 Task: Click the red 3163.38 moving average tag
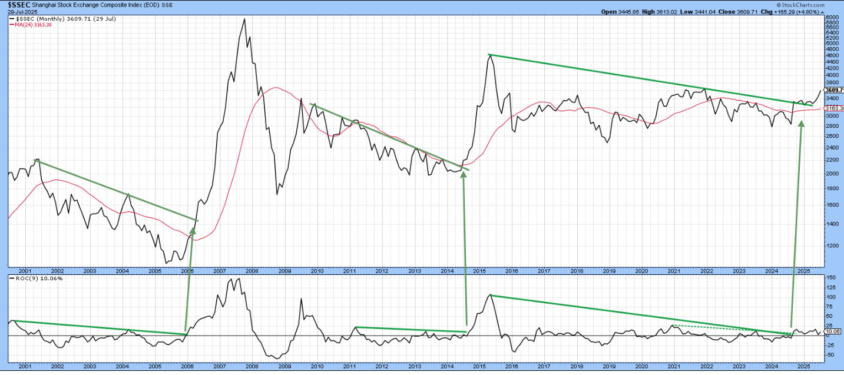(x=835, y=109)
